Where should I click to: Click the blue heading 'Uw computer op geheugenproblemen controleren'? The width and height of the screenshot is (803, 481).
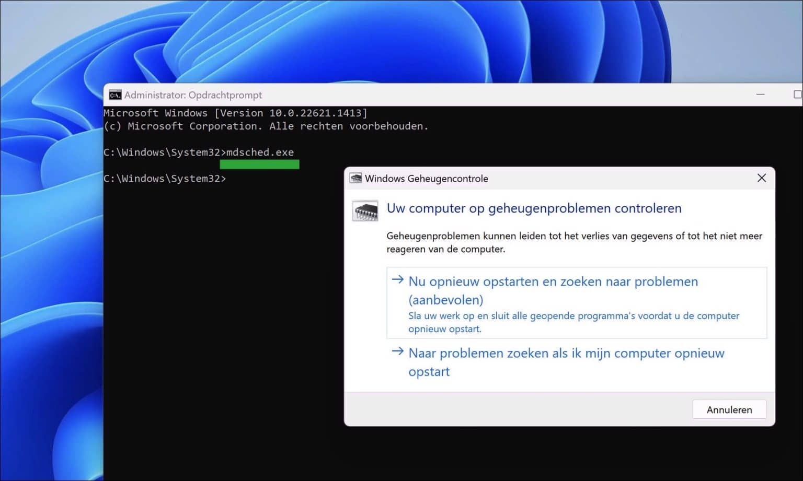[534, 208]
